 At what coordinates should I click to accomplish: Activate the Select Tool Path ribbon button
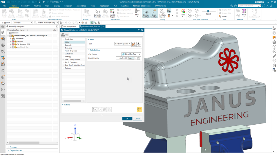[154, 13]
